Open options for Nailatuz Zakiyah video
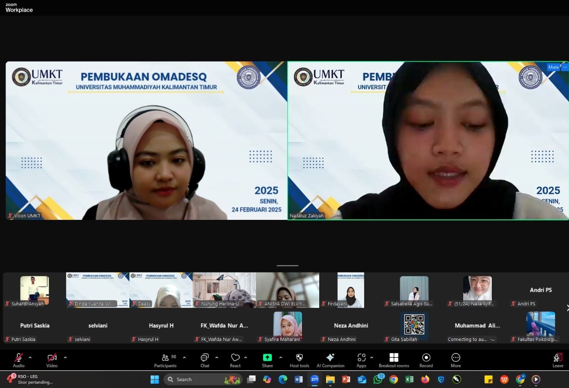 click(x=565, y=67)
